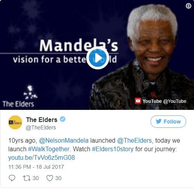The width and height of the screenshot is (194, 189).
Task: Like the tweet with the heart icon
Action: coord(50,178)
